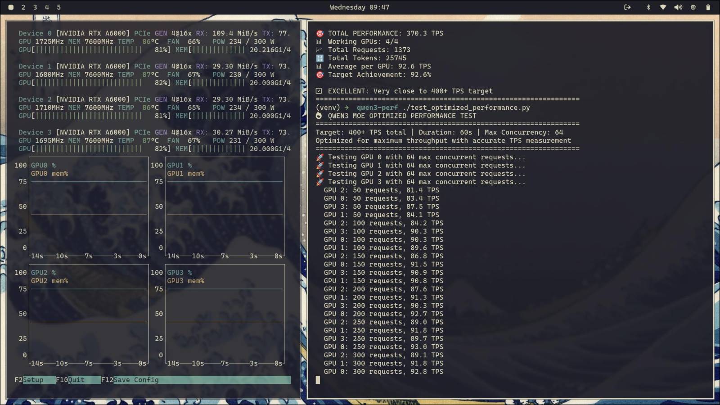
Task: Switch to workspace 2
Action: [x=23, y=7]
